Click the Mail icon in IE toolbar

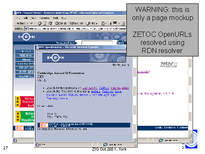pyautogui.click(x=103, y=23)
